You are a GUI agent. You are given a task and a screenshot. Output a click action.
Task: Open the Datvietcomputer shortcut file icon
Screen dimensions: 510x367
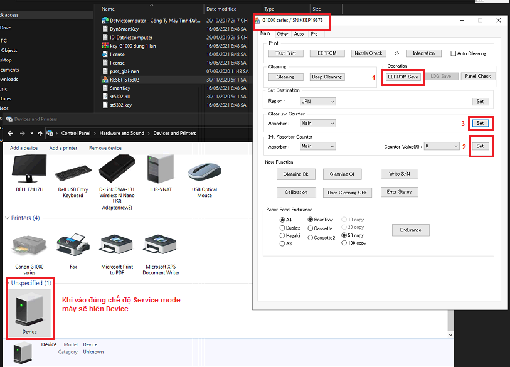105,20
